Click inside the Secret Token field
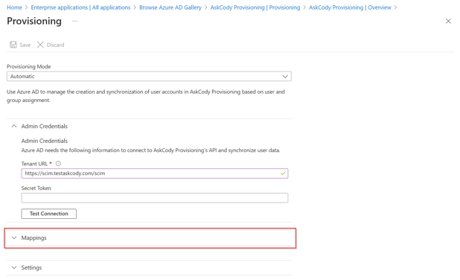Image resolution: width=460 pixels, height=280 pixels. pyautogui.click(x=155, y=198)
